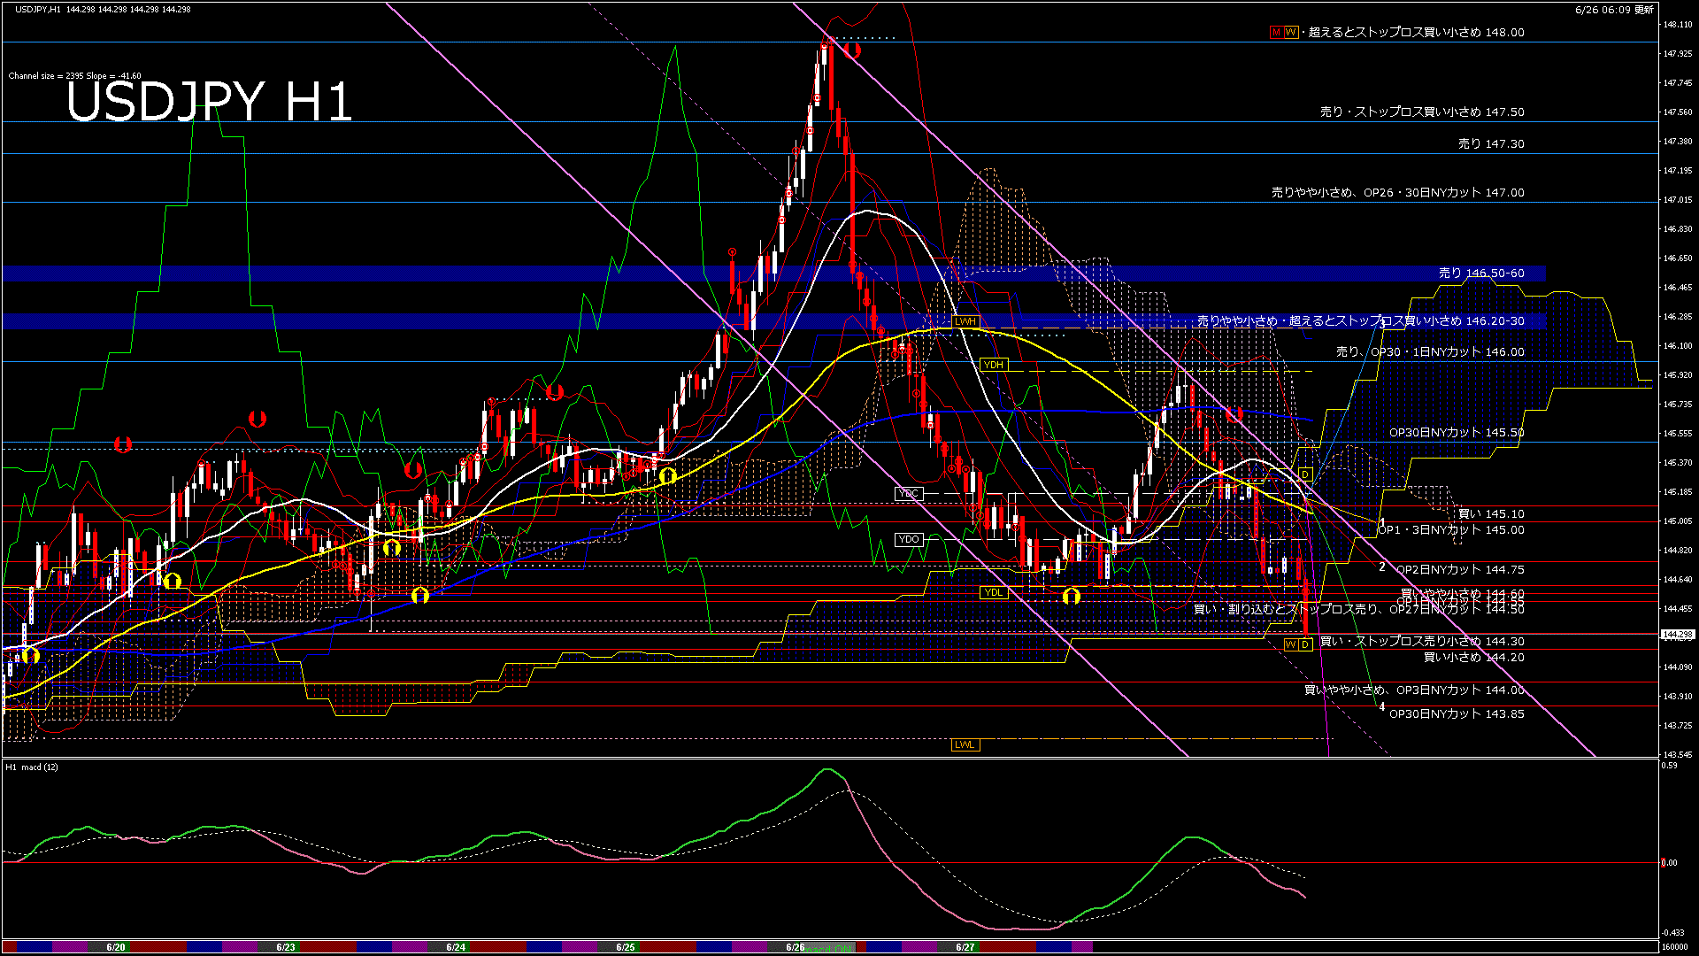
Task: Select the 6/26 date marker on timeline
Action: point(796,947)
